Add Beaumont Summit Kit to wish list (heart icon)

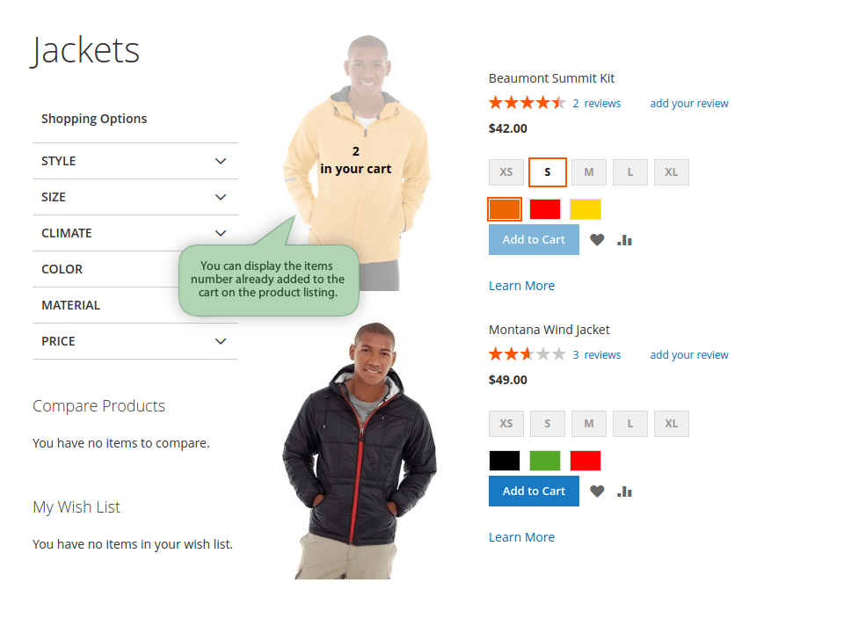click(x=597, y=239)
